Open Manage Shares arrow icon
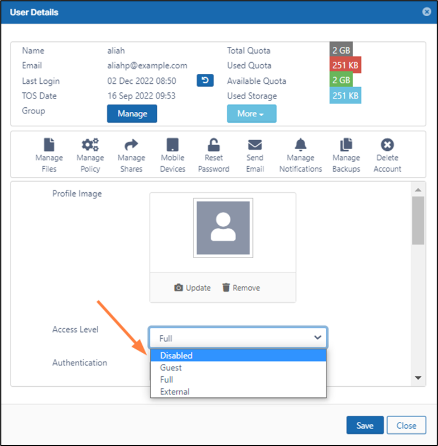Viewport: 438px width, 446px height. click(131, 145)
